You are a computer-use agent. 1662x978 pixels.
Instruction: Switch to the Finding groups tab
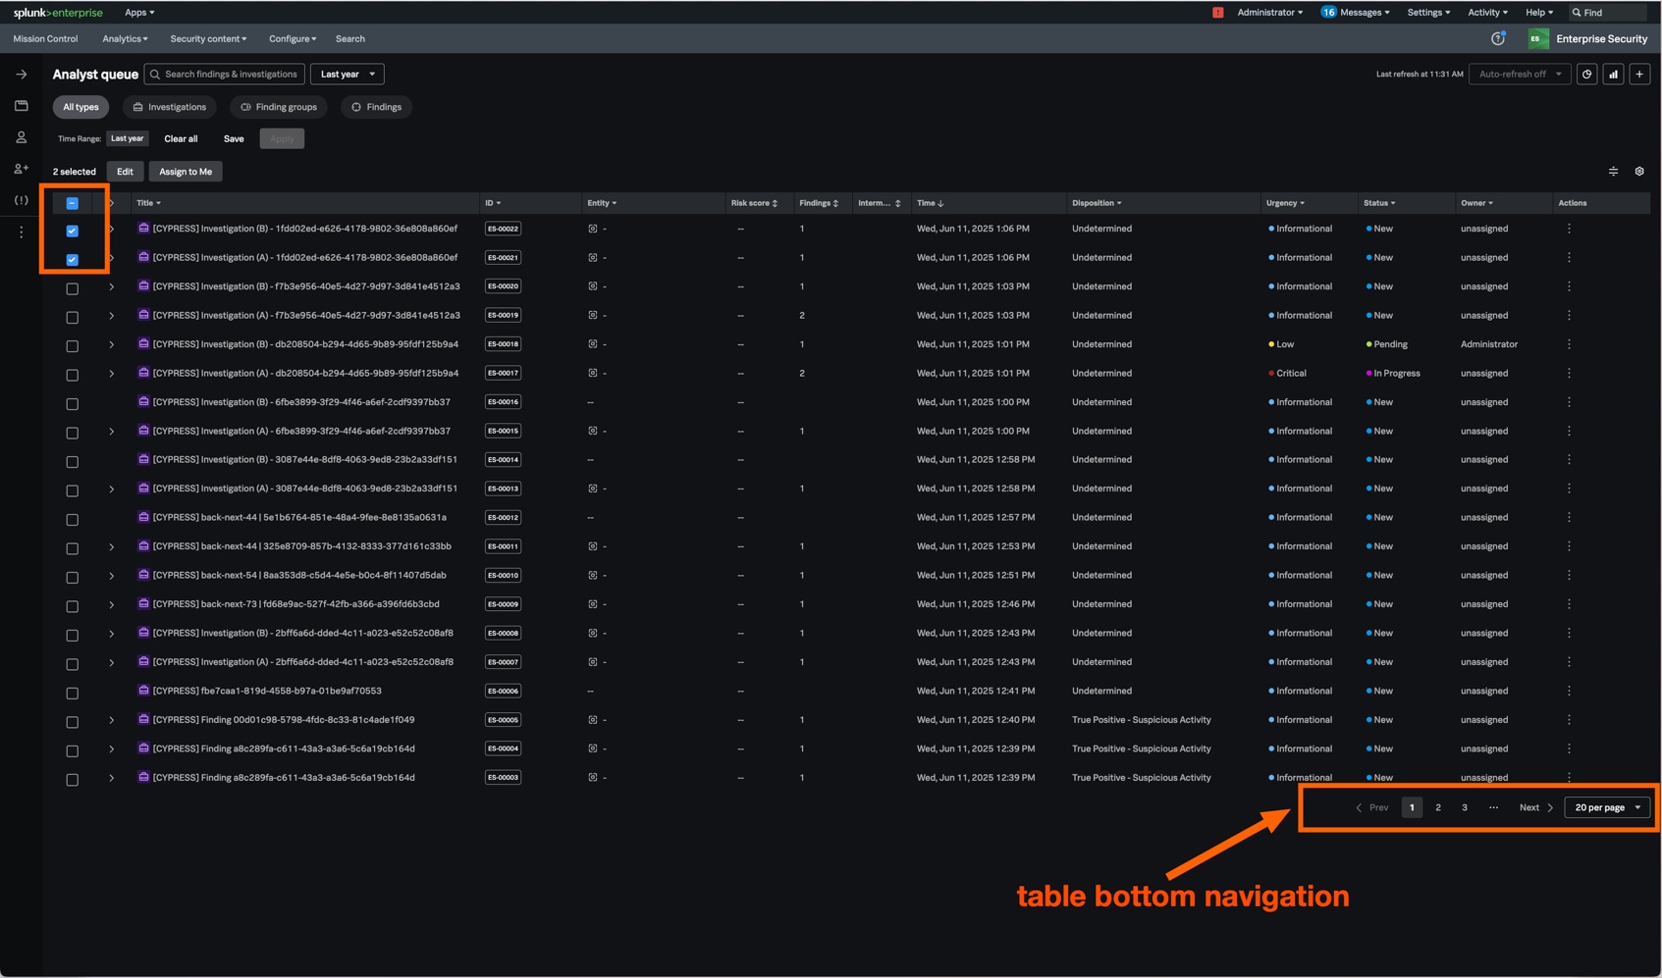point(279,107)
